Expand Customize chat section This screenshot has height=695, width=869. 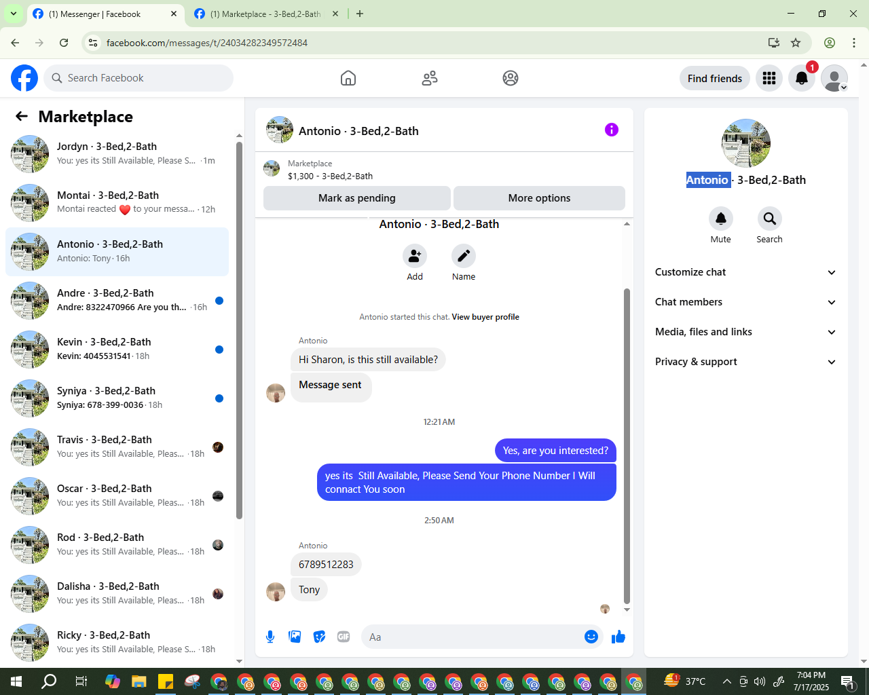(745, 272)
